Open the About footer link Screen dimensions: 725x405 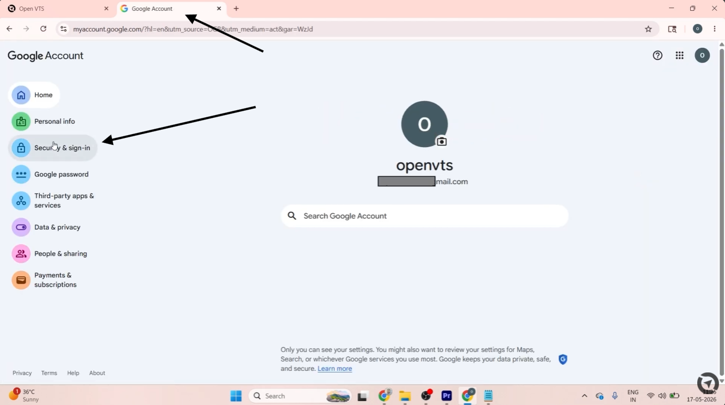97,373
